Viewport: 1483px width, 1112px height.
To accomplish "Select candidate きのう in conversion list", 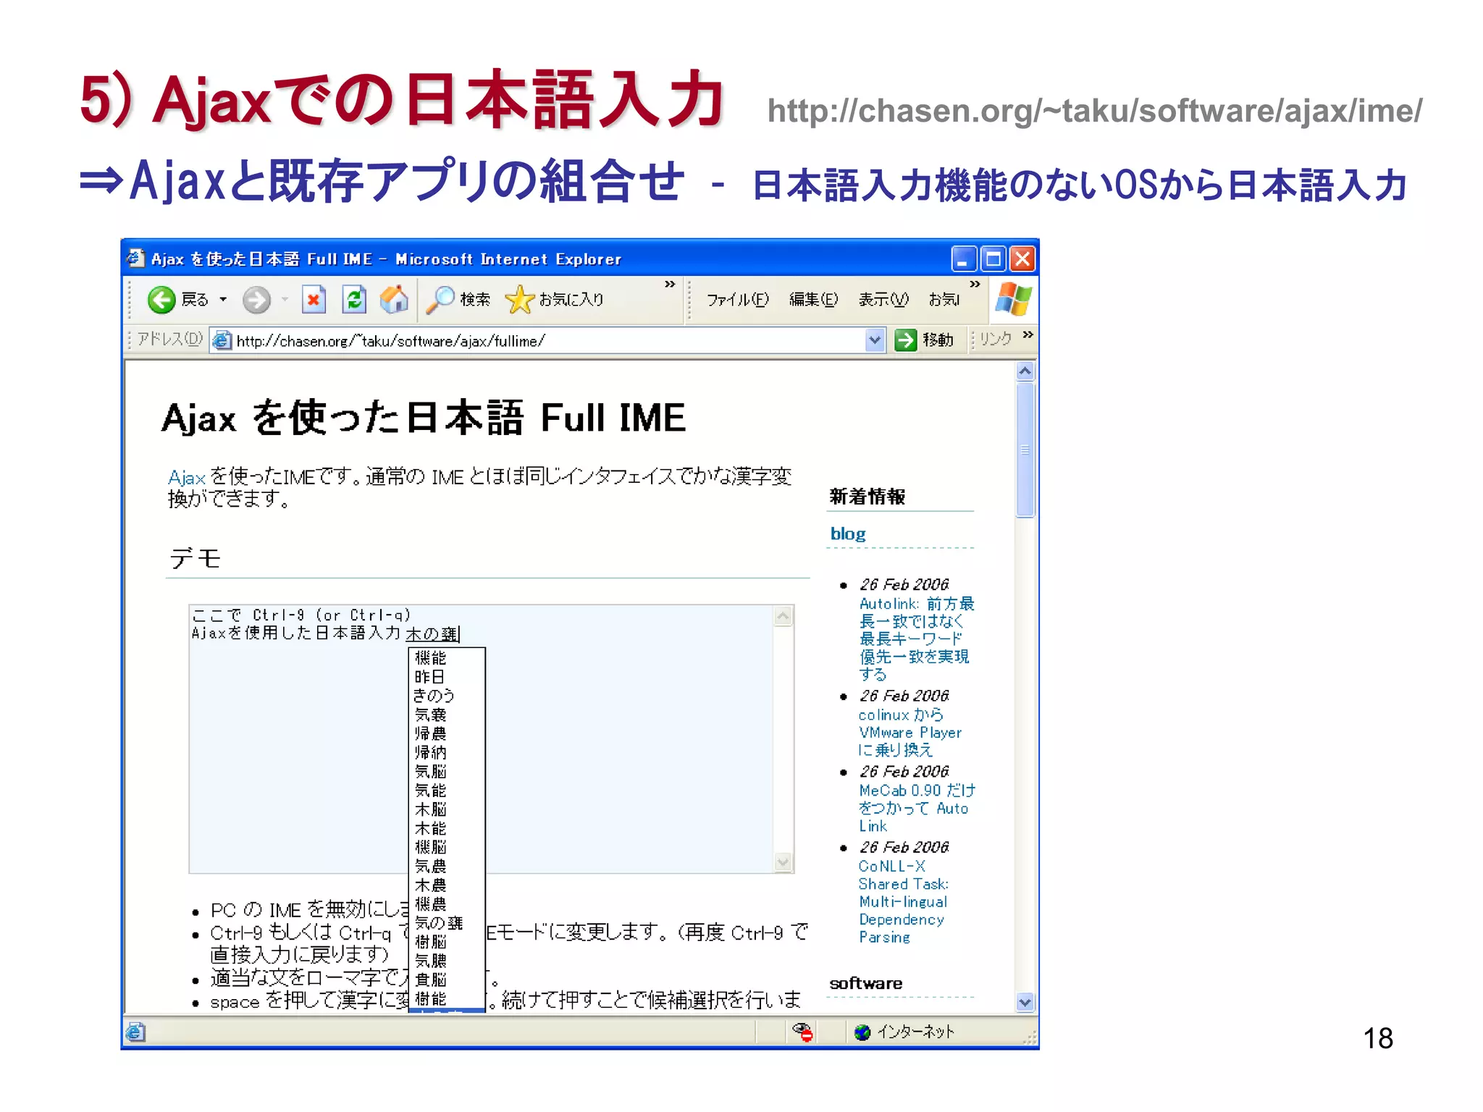I will [x=434, y=695].
